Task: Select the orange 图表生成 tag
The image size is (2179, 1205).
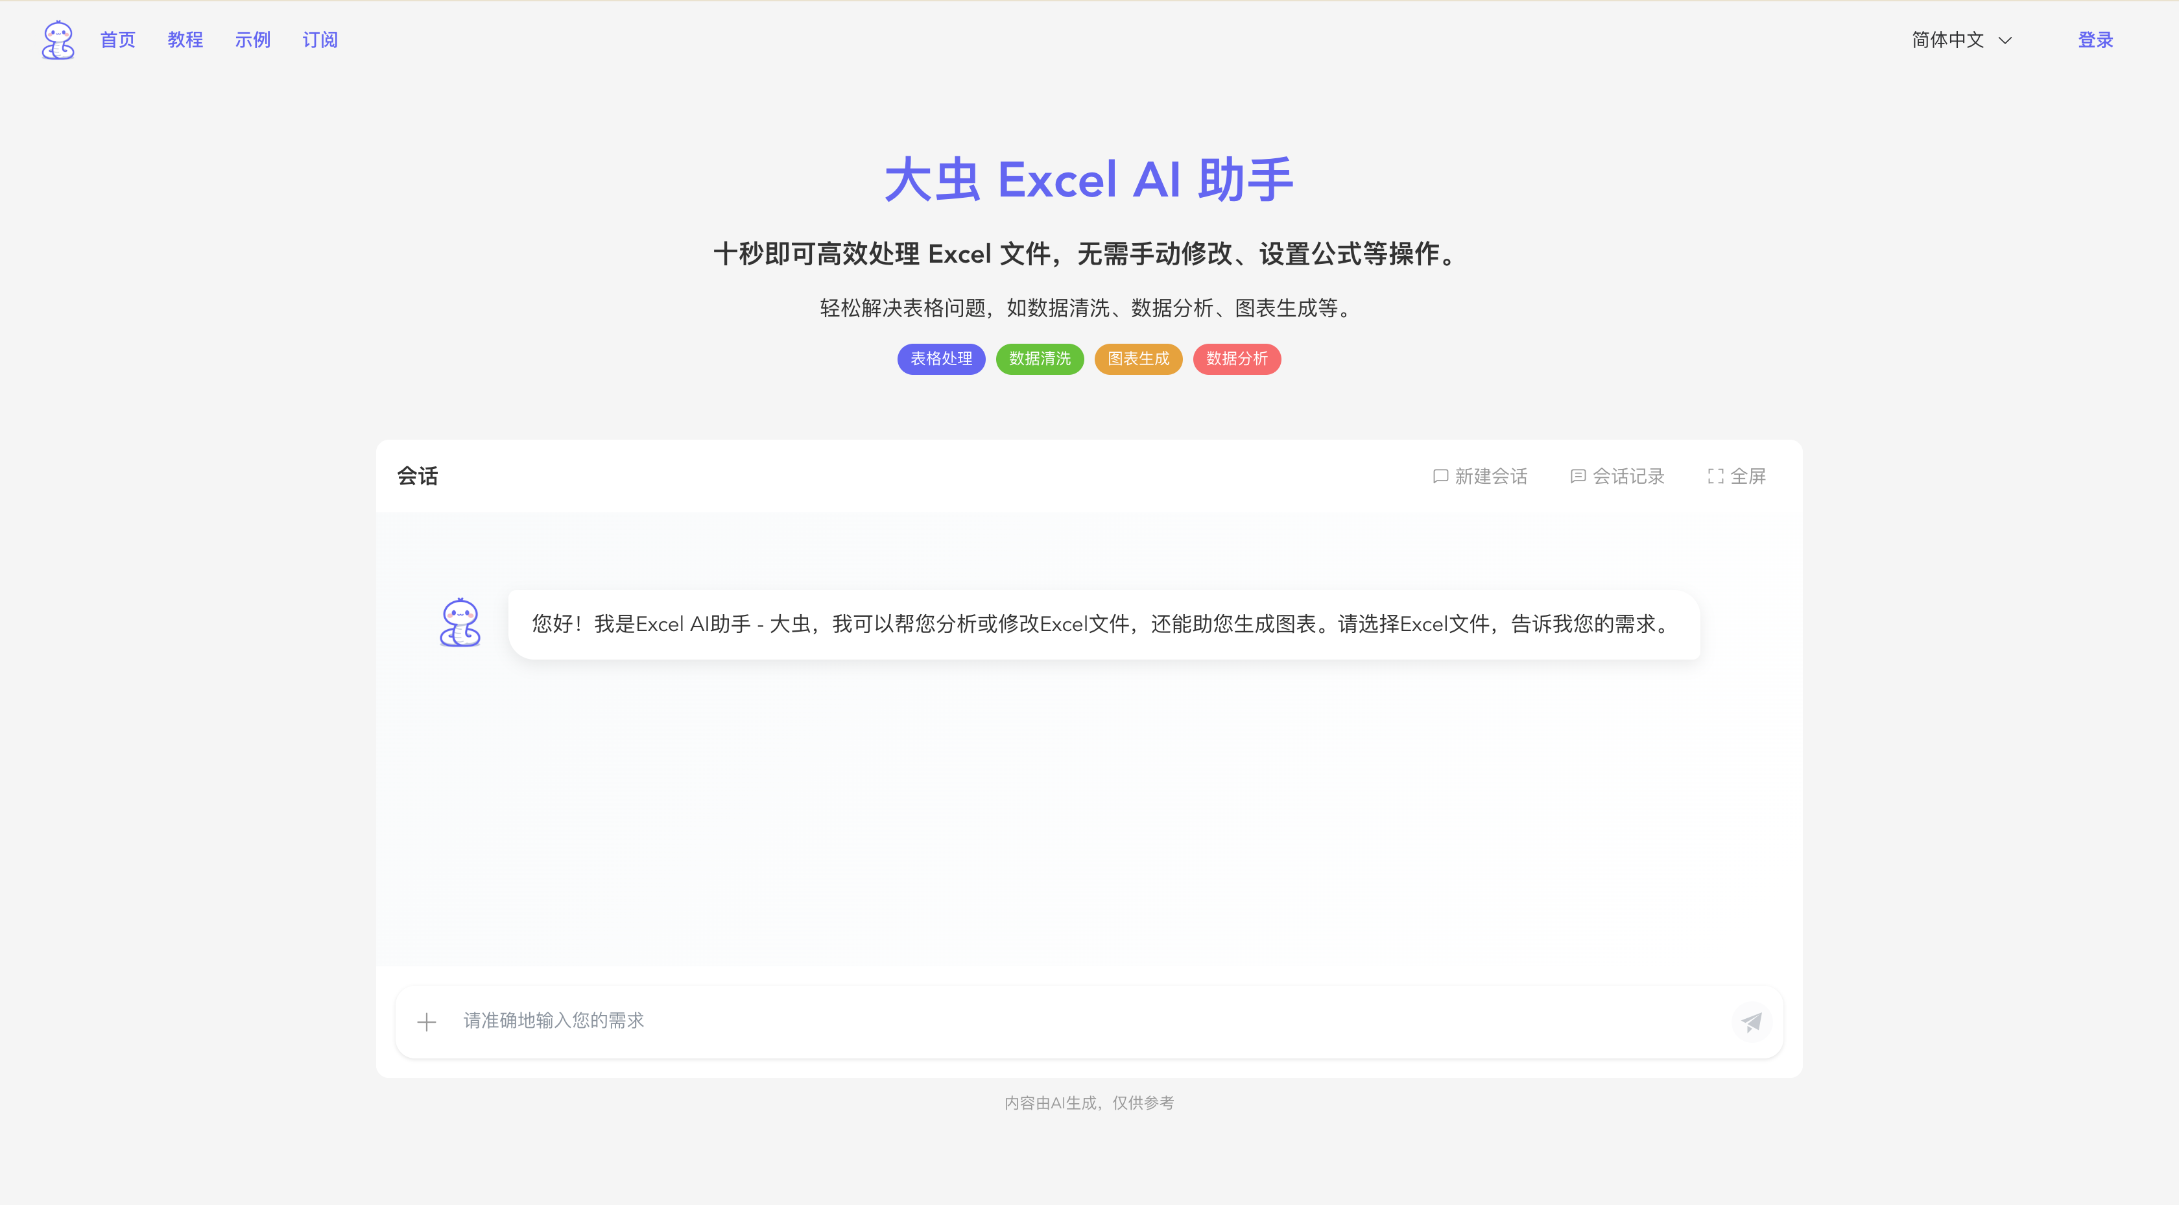Action: click(x=1137, y=359)
